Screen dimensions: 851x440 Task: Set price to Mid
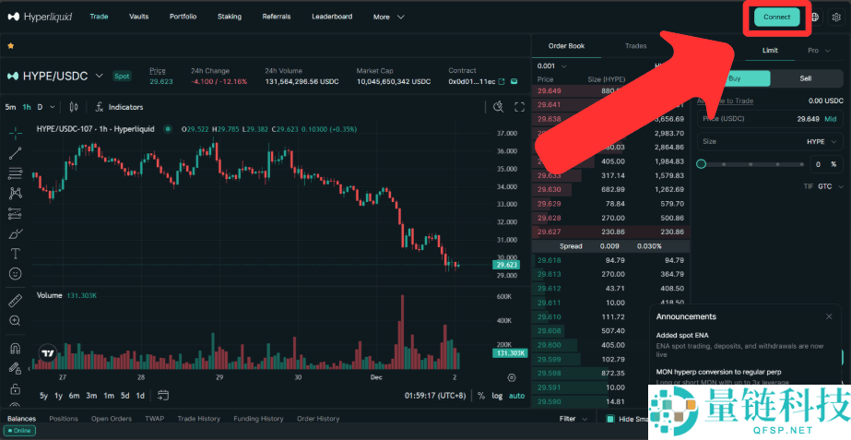pyautogui.click(x=831, y=119)
